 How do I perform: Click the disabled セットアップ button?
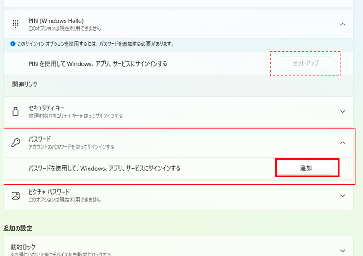point(305,63)
